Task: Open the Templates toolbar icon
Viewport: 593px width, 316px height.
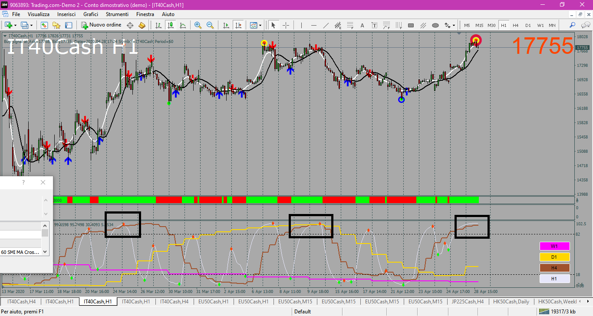Action: click(x=253, y=25)
